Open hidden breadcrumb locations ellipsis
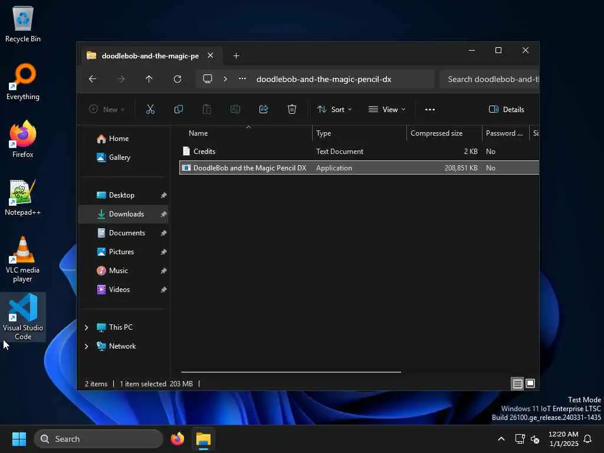 point(242,78)
